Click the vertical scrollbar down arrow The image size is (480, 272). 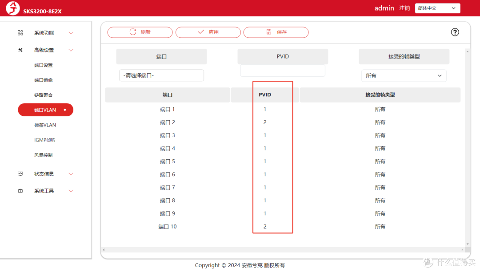coord(468,244)
